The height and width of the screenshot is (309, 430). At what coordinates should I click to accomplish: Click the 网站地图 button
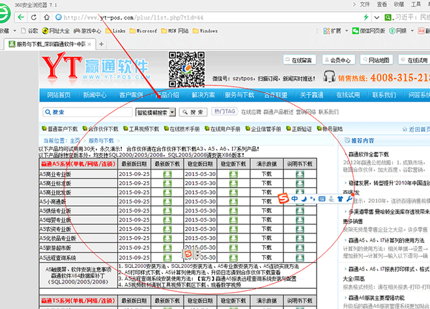(x=377, y=60)
